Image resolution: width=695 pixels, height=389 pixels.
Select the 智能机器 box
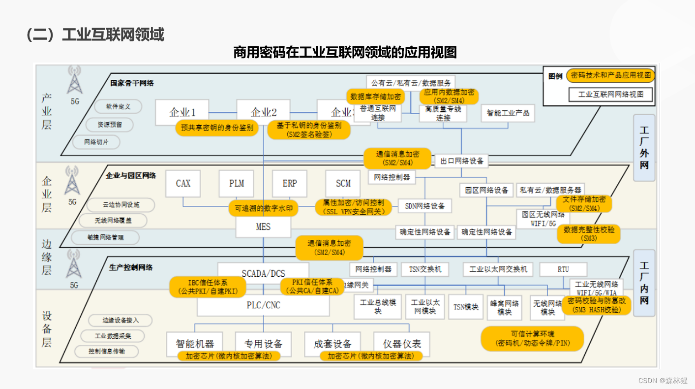coord(195,344)
